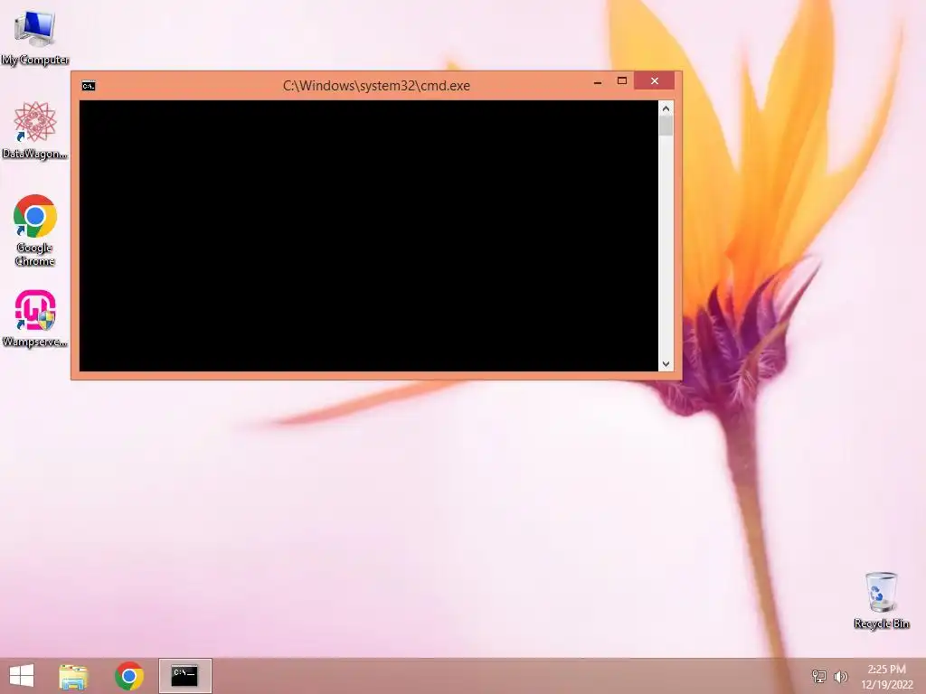926x694 pixels.
Task: Click the volume speaker tray icon
Action: pos(840,676)
